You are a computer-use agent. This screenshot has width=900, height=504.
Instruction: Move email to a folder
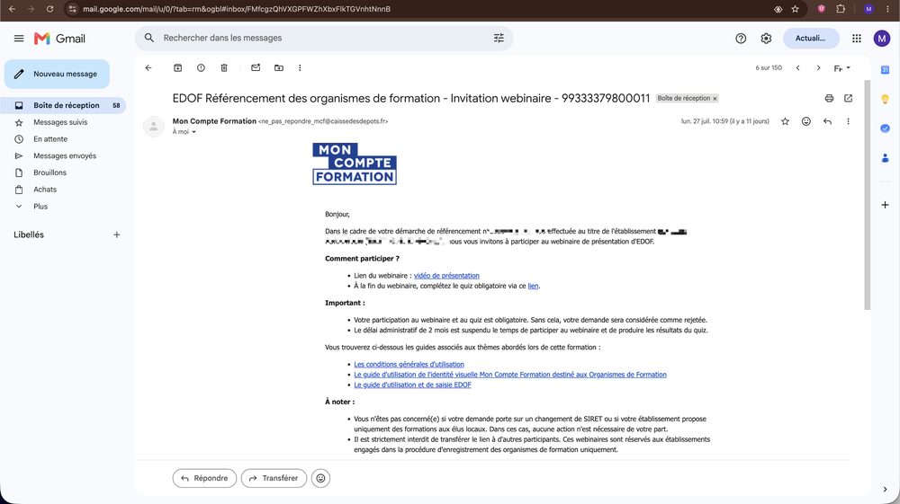tap(279, 67)
